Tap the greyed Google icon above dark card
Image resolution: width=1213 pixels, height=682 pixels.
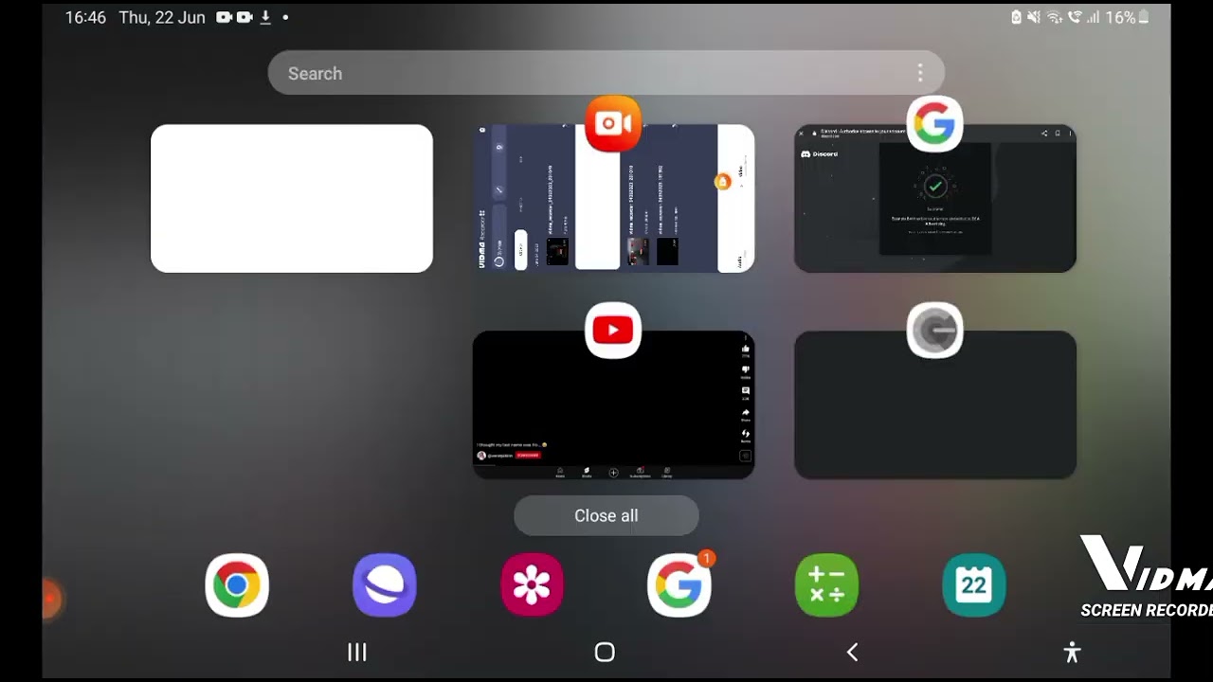click(x=935, y=331)
